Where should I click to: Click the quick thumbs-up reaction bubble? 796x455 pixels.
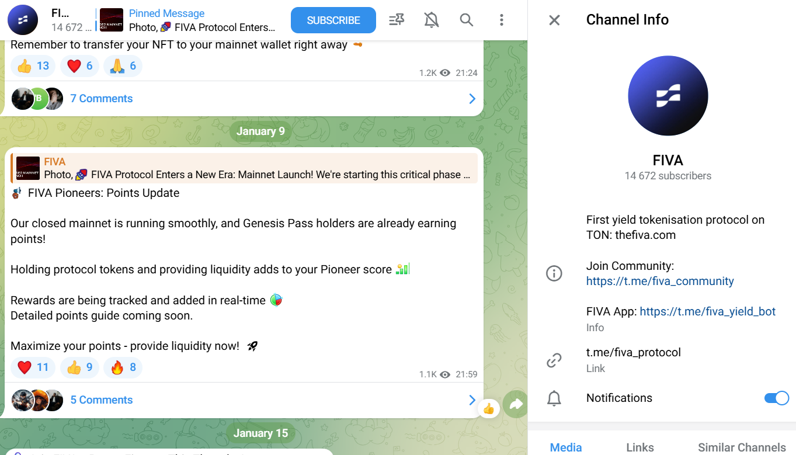tap(489, 408)
